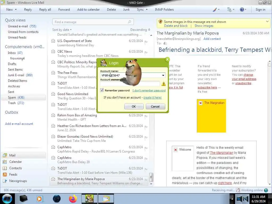
Task: Show hidden tray icons arrow
Action: (x=232, y=199)
